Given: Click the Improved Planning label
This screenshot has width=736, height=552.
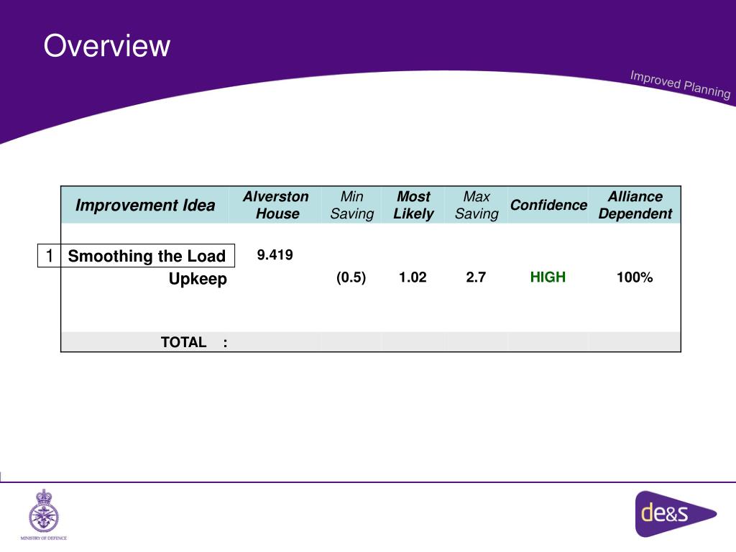Looking at the screenshot, I should (x=680, y=85).
